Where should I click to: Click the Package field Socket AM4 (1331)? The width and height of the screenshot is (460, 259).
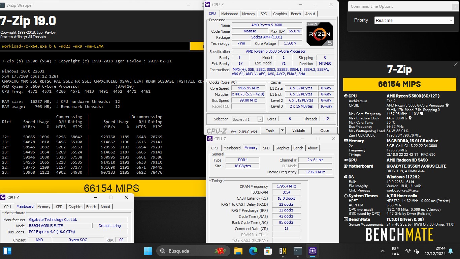266,37
